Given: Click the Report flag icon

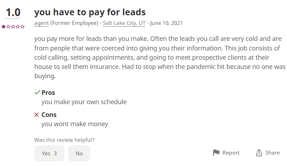Looking at the screenshot, I should [x=216, y=152].
